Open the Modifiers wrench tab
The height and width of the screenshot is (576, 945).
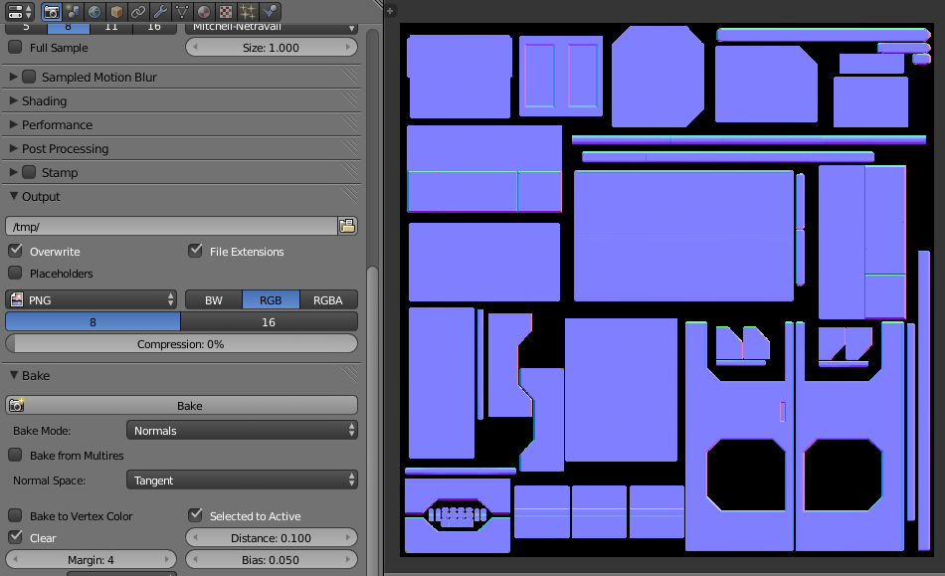pos(160,12)
